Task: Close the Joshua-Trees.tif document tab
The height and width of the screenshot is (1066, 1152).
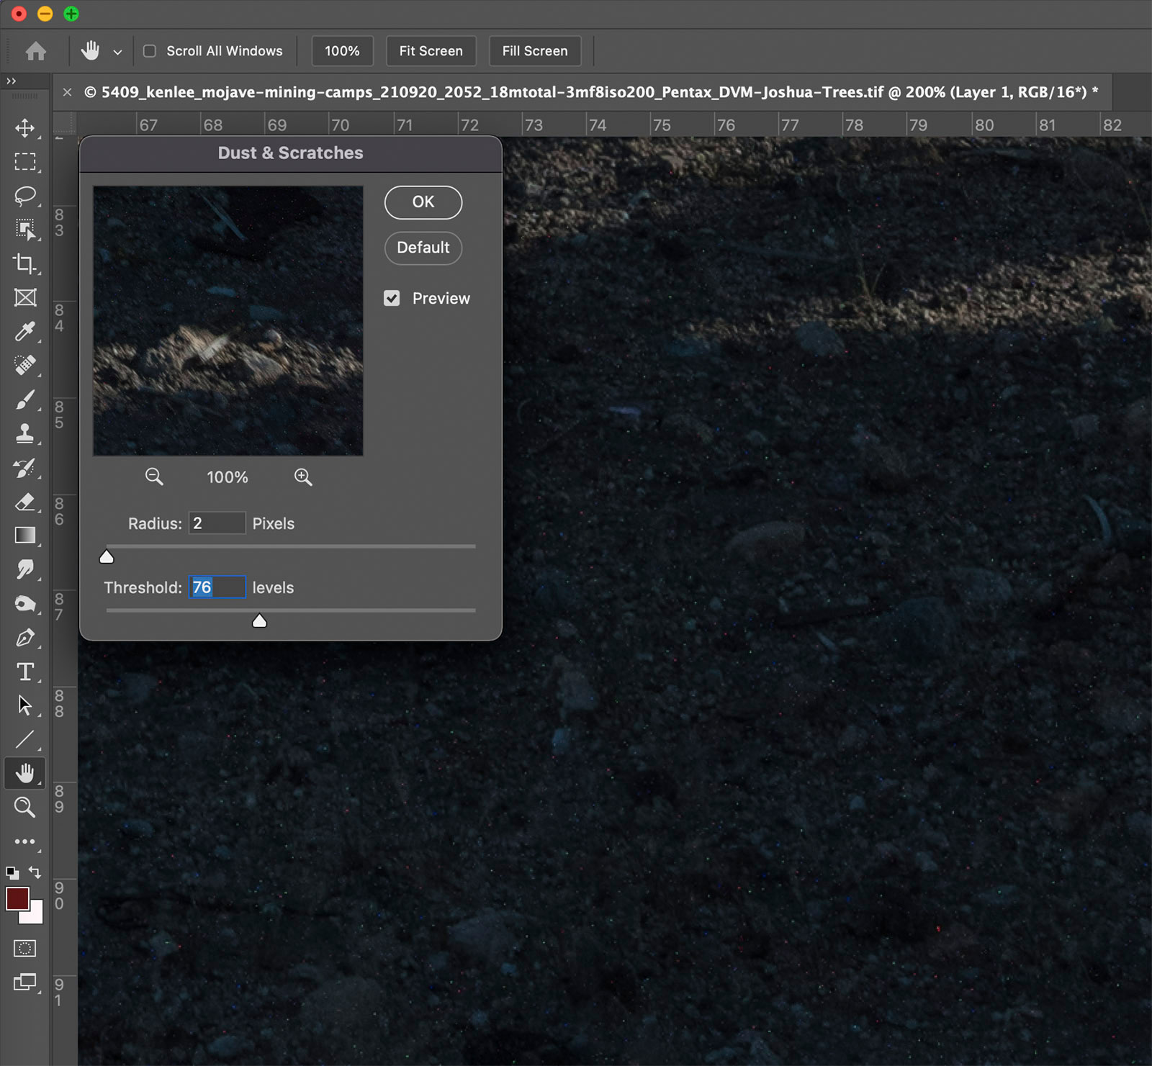Action: [x=67, y=92]
